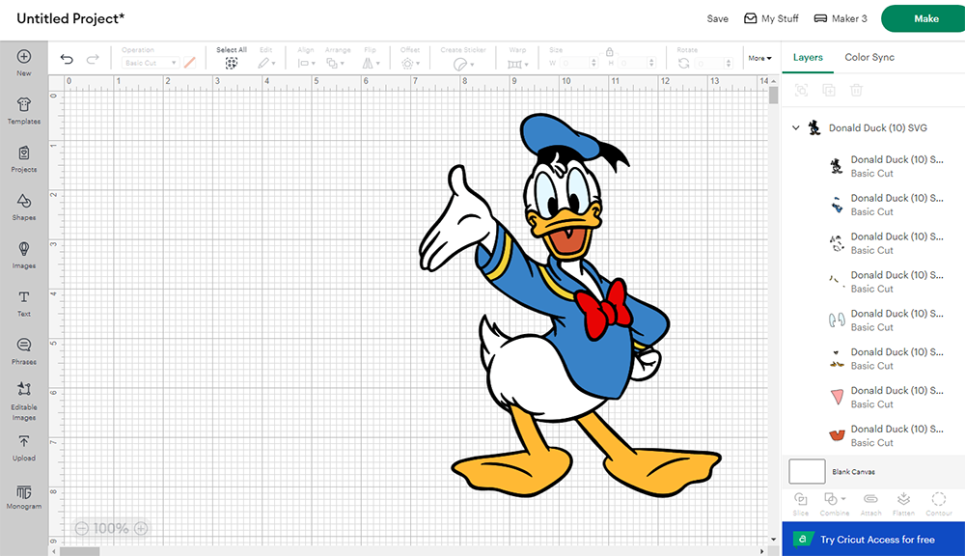965x556 pixels.
Task: Open the Shapes tool
Action: 24,206
